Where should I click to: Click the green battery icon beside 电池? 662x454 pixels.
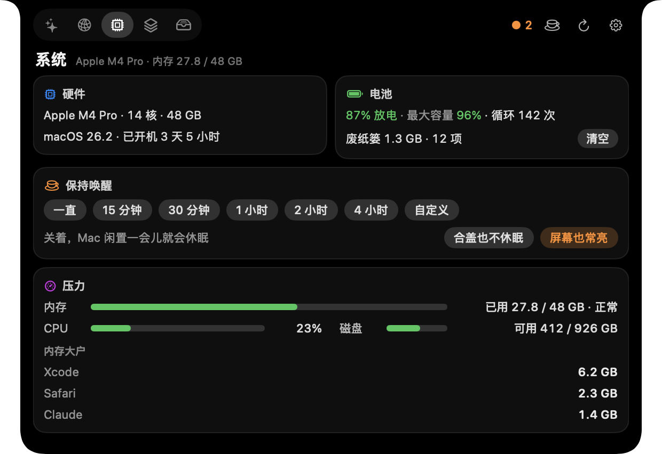(x=354, y=94)
